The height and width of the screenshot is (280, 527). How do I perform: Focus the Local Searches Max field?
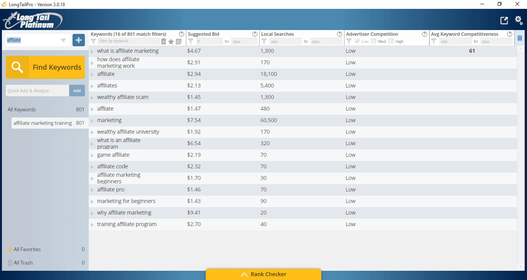pos(326,41)
